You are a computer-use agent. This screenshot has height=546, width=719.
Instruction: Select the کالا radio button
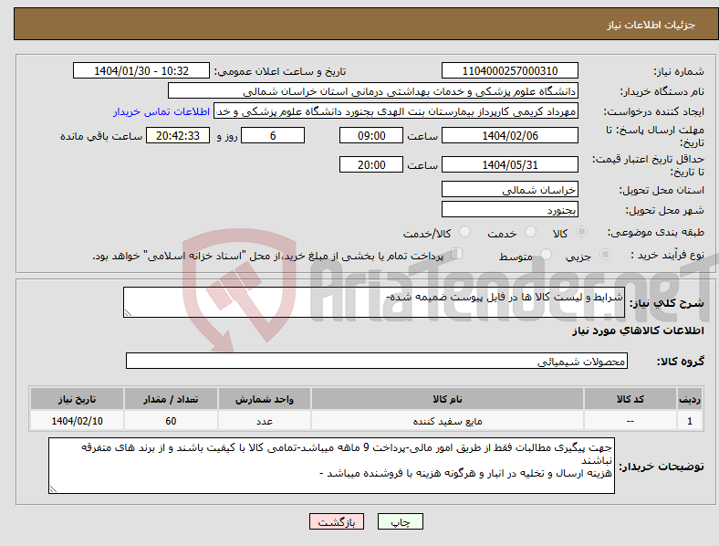click(x=581, y=232)
